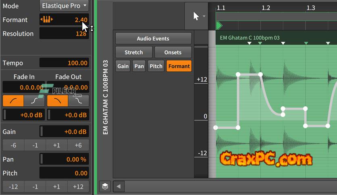This screenshot has height=195, width=337.
Task: Click the layers stack icon
Action: (x=105, y=186)
